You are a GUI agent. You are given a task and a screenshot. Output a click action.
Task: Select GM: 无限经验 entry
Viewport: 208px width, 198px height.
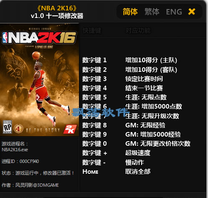pos(145,125)
